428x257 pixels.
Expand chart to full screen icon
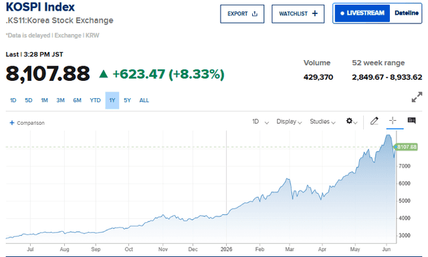coord(417,97)
